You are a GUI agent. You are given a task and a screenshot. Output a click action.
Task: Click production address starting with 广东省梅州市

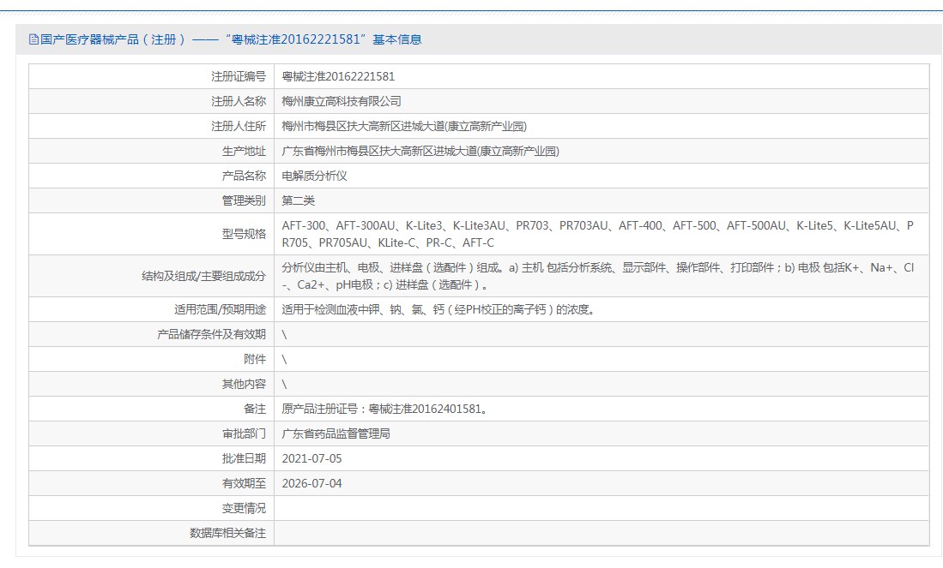coord(420,152)
